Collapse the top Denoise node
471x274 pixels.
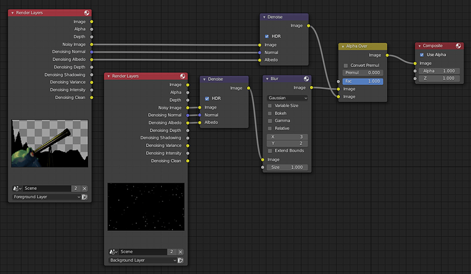tap(264, 17)
